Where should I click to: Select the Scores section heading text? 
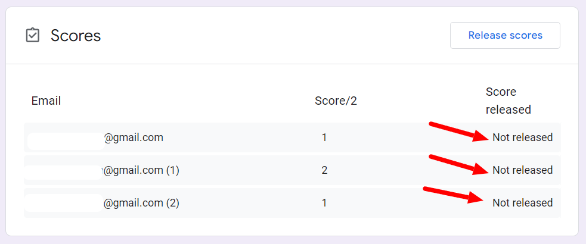(76, 36)
